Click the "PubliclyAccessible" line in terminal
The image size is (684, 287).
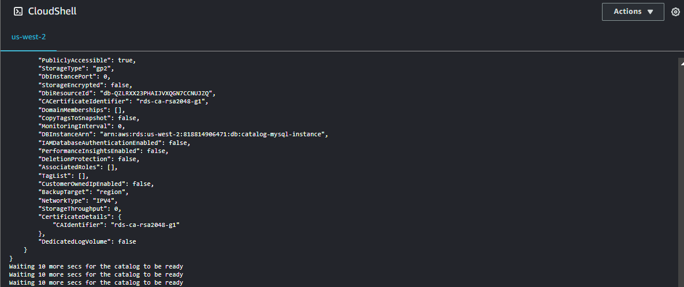[87, 60]
